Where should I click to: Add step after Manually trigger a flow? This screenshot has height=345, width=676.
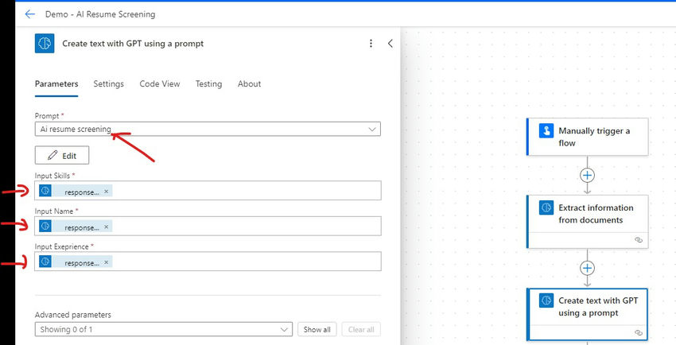[587, 176]
